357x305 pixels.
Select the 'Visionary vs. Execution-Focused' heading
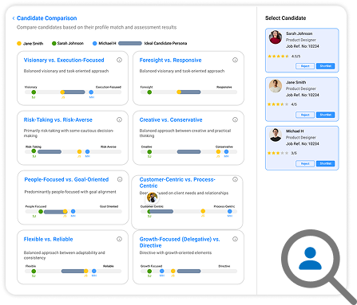point(64,61)
